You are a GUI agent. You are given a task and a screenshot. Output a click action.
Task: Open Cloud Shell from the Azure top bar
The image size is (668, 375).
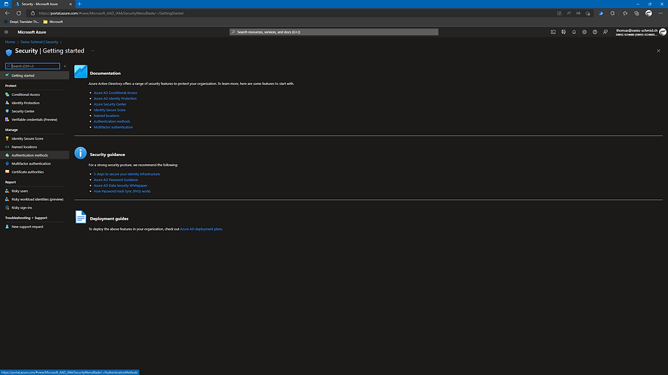pyautogui.click(x=553, y=32)
